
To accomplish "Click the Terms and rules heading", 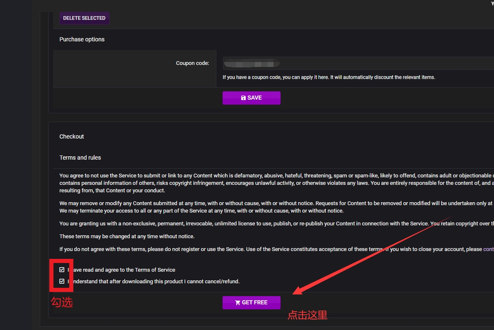I will point(80,158).
